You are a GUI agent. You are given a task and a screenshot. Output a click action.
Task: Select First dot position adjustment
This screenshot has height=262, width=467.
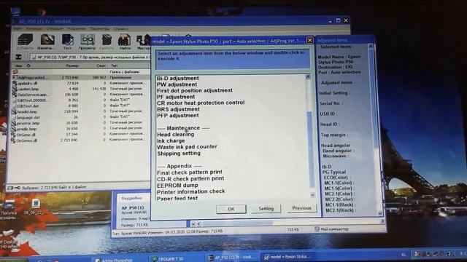pos(195,90)
